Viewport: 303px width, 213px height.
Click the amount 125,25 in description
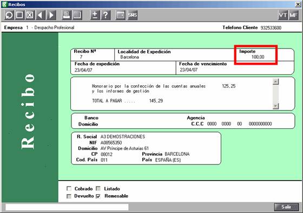[x=228, y=86]
